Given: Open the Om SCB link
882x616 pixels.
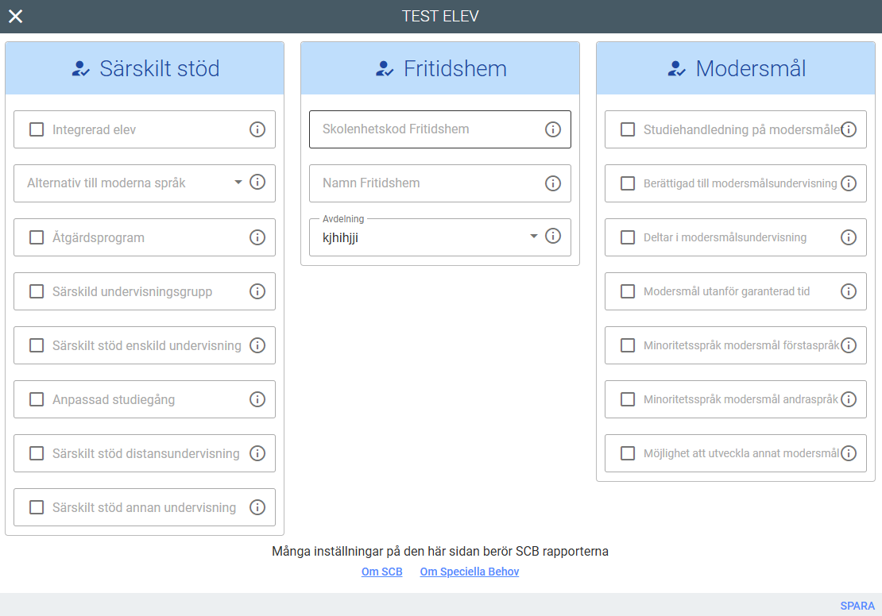Looking at the screenshot, I should (381, 572).
